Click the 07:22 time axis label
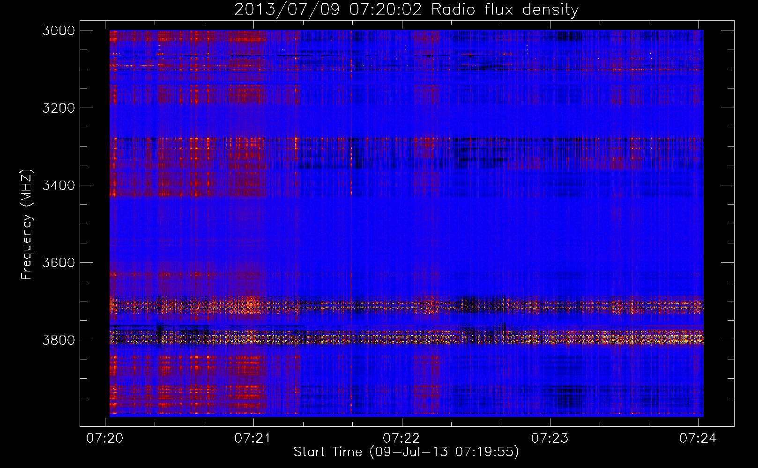 [401, 438]
